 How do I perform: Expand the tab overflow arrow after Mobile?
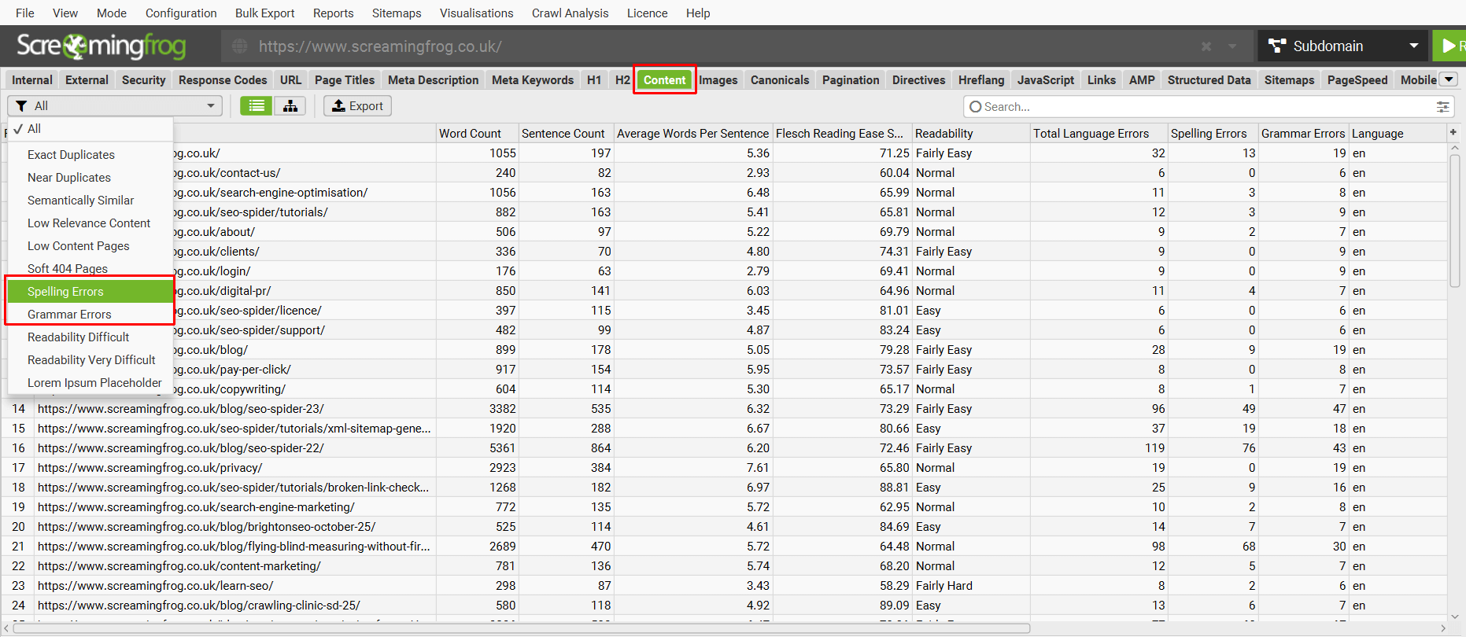pos(1449,79)
